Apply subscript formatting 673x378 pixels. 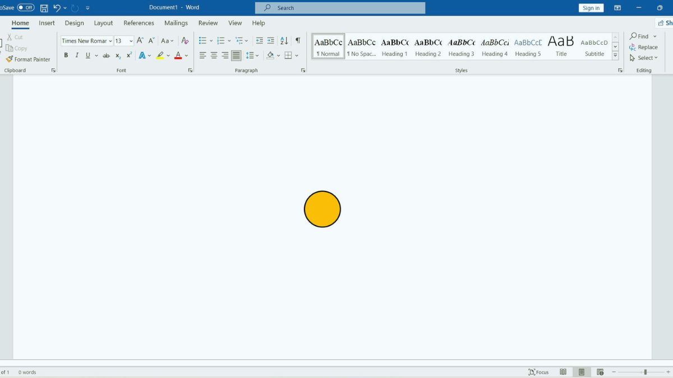tap(118, 55)
